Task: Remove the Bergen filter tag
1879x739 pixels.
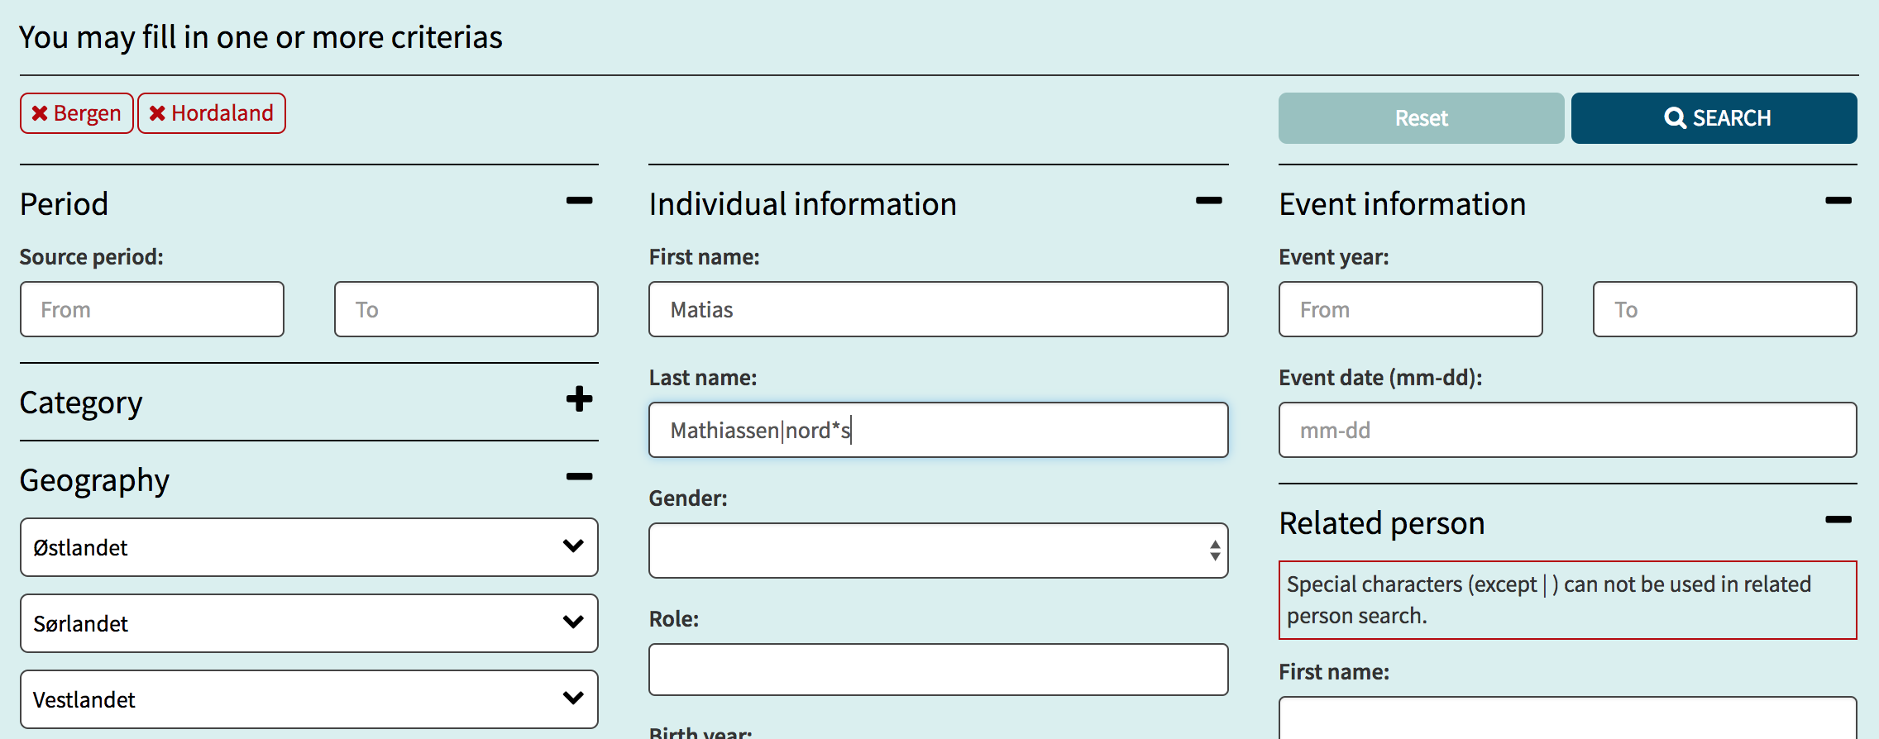Action: click(x=76, y=113)
